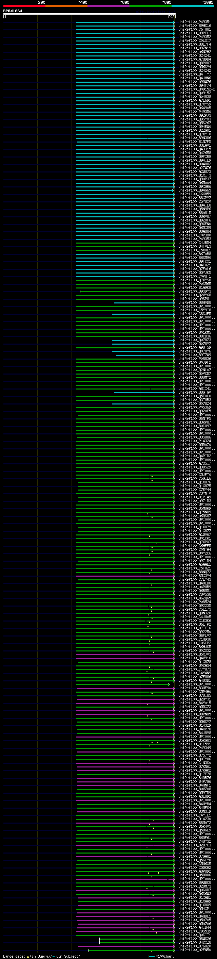Select hit label UniRef100_A1D067

pyautogui.click(x=194, y=534)
